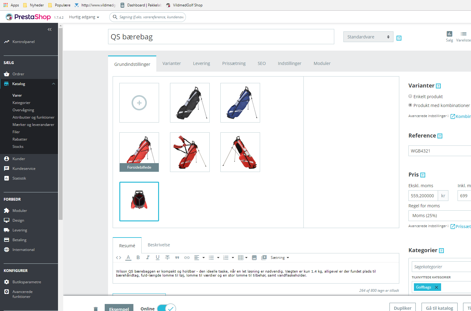471x311 pixels.
Task: Select the black golf bag thumbnail
Action: [x=190, y=103]
